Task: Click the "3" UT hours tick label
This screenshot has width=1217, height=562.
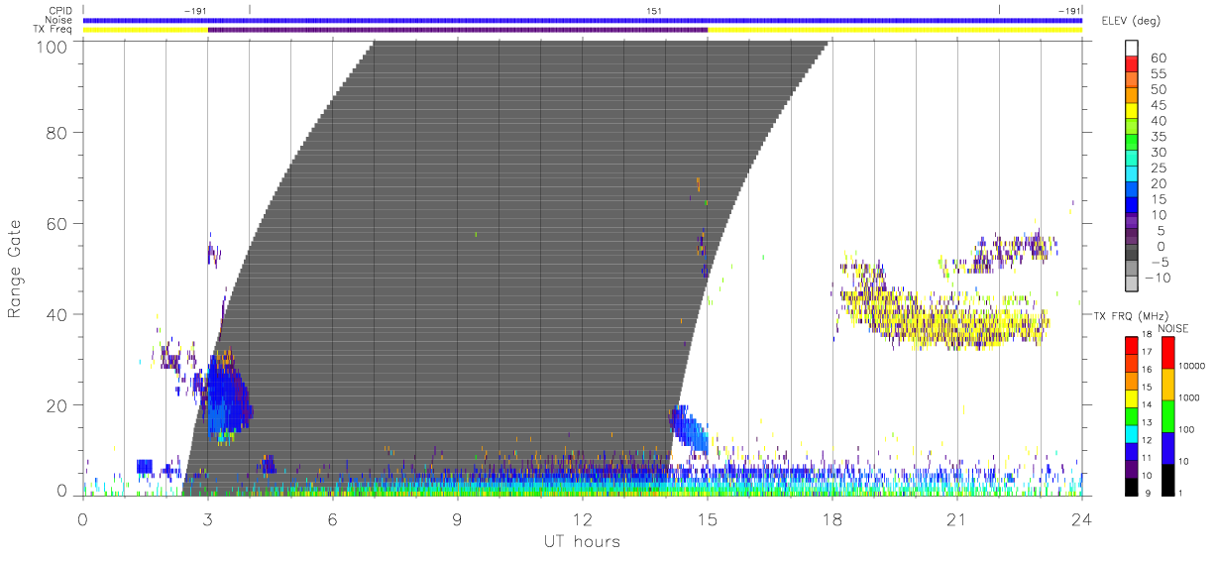Action: click(208, 519)
